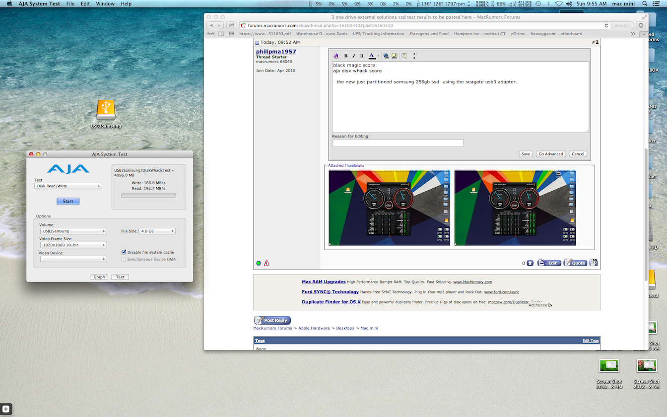
Task: Toggle Italic in post editor toolbar
Action: pyautogui.click(x=354, y=56)
